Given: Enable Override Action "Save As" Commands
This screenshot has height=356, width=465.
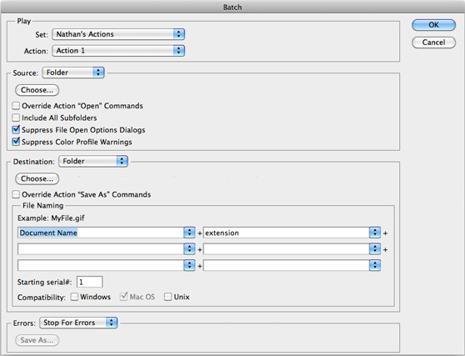Looking at the screenshot, I should coord(16,194).
